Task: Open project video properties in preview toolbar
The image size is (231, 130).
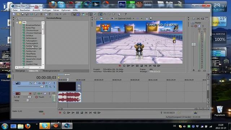Action: coord(96,18)
